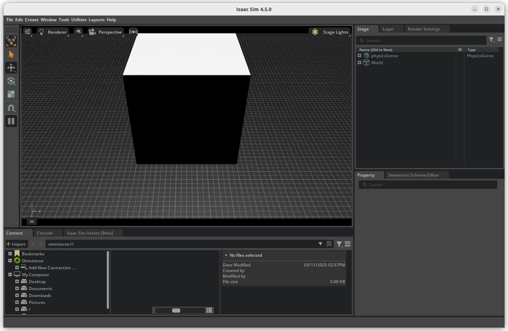Image resolution: width=508 pixels, height=331 pixels.
Task: Open the Layouts menu
Action: pos(97,20)
